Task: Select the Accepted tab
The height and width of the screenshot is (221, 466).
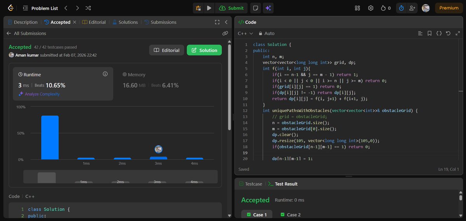Action: click(x=57, y=22)
